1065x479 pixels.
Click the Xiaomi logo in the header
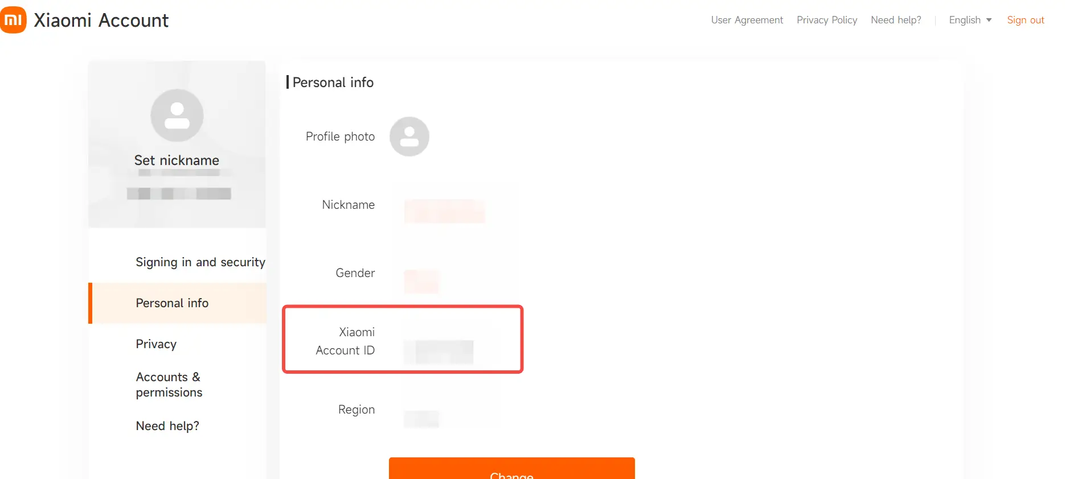pyautogui.click(x=14, y=19)
